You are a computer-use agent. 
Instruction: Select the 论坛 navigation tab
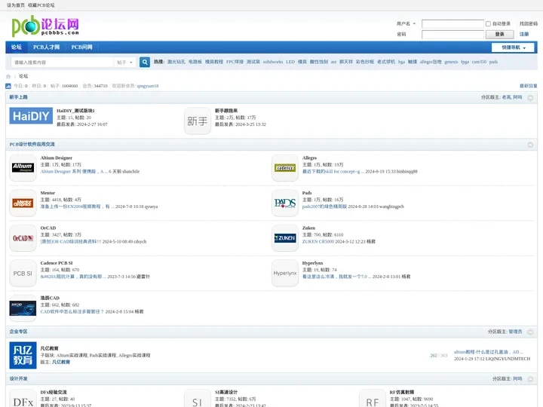17,47
